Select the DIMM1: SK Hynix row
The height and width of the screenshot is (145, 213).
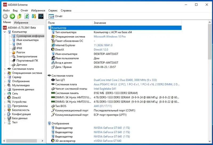point(114,97)
